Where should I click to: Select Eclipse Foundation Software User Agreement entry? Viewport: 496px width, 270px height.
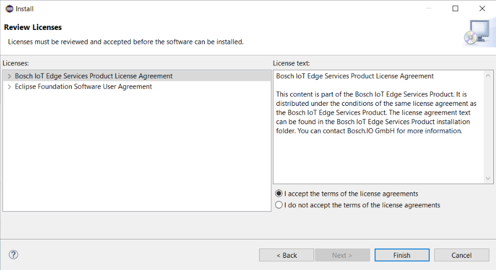83,87
